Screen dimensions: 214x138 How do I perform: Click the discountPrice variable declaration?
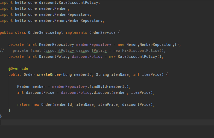click(40, 92)
